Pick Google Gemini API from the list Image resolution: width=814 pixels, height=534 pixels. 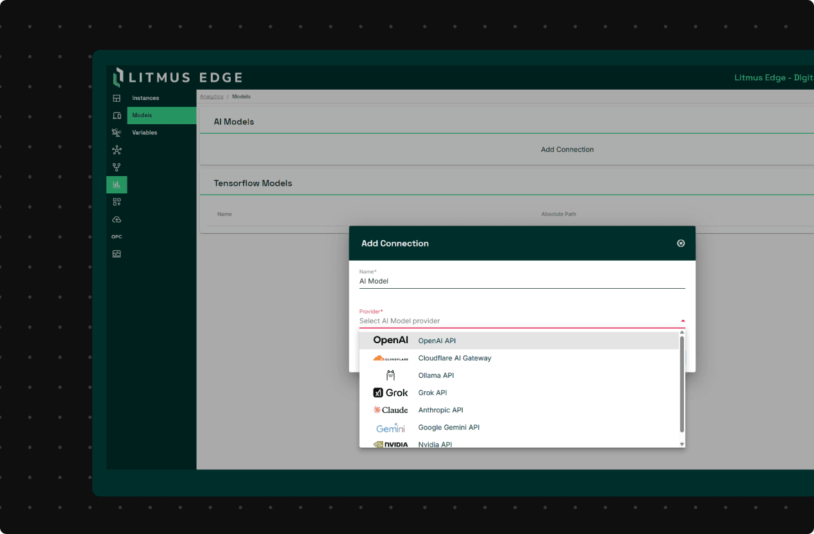(x=449, y=427)
